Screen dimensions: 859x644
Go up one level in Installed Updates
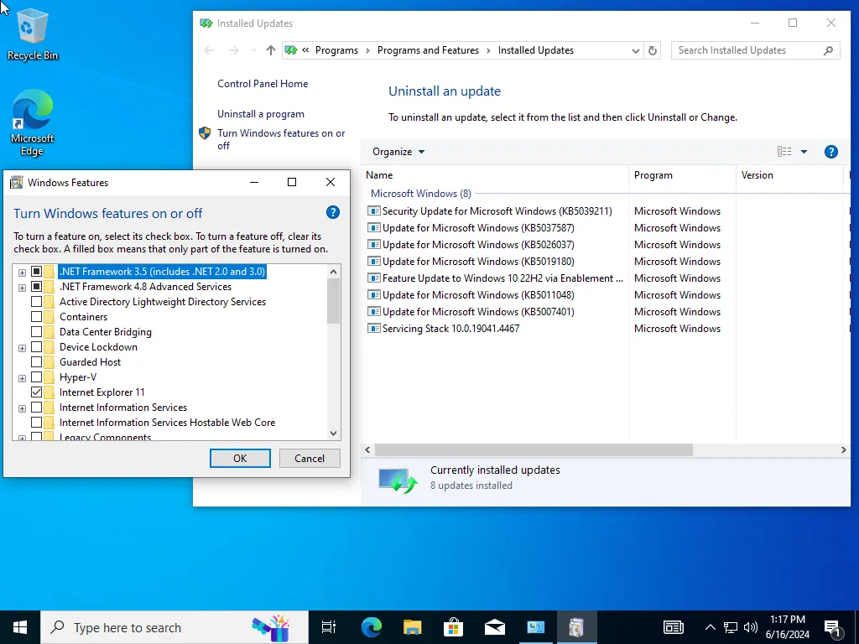tap(271, 50)
